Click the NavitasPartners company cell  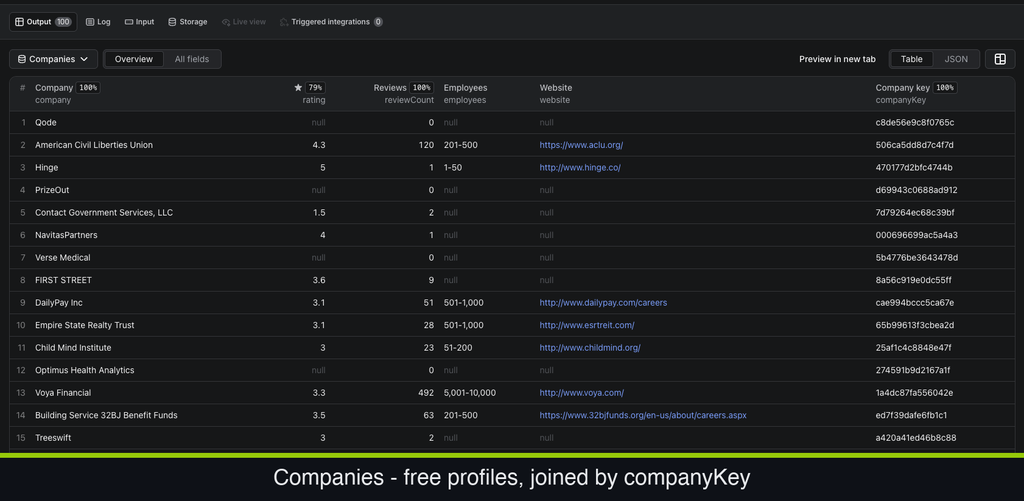pyautogui.click(x=66, y=235)
